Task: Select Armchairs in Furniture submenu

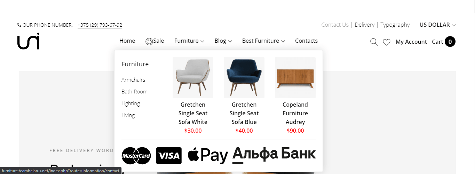Action: (133, 80)
